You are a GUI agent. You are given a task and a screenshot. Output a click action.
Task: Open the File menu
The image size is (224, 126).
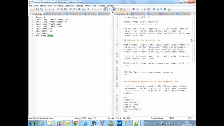point(30,6)
